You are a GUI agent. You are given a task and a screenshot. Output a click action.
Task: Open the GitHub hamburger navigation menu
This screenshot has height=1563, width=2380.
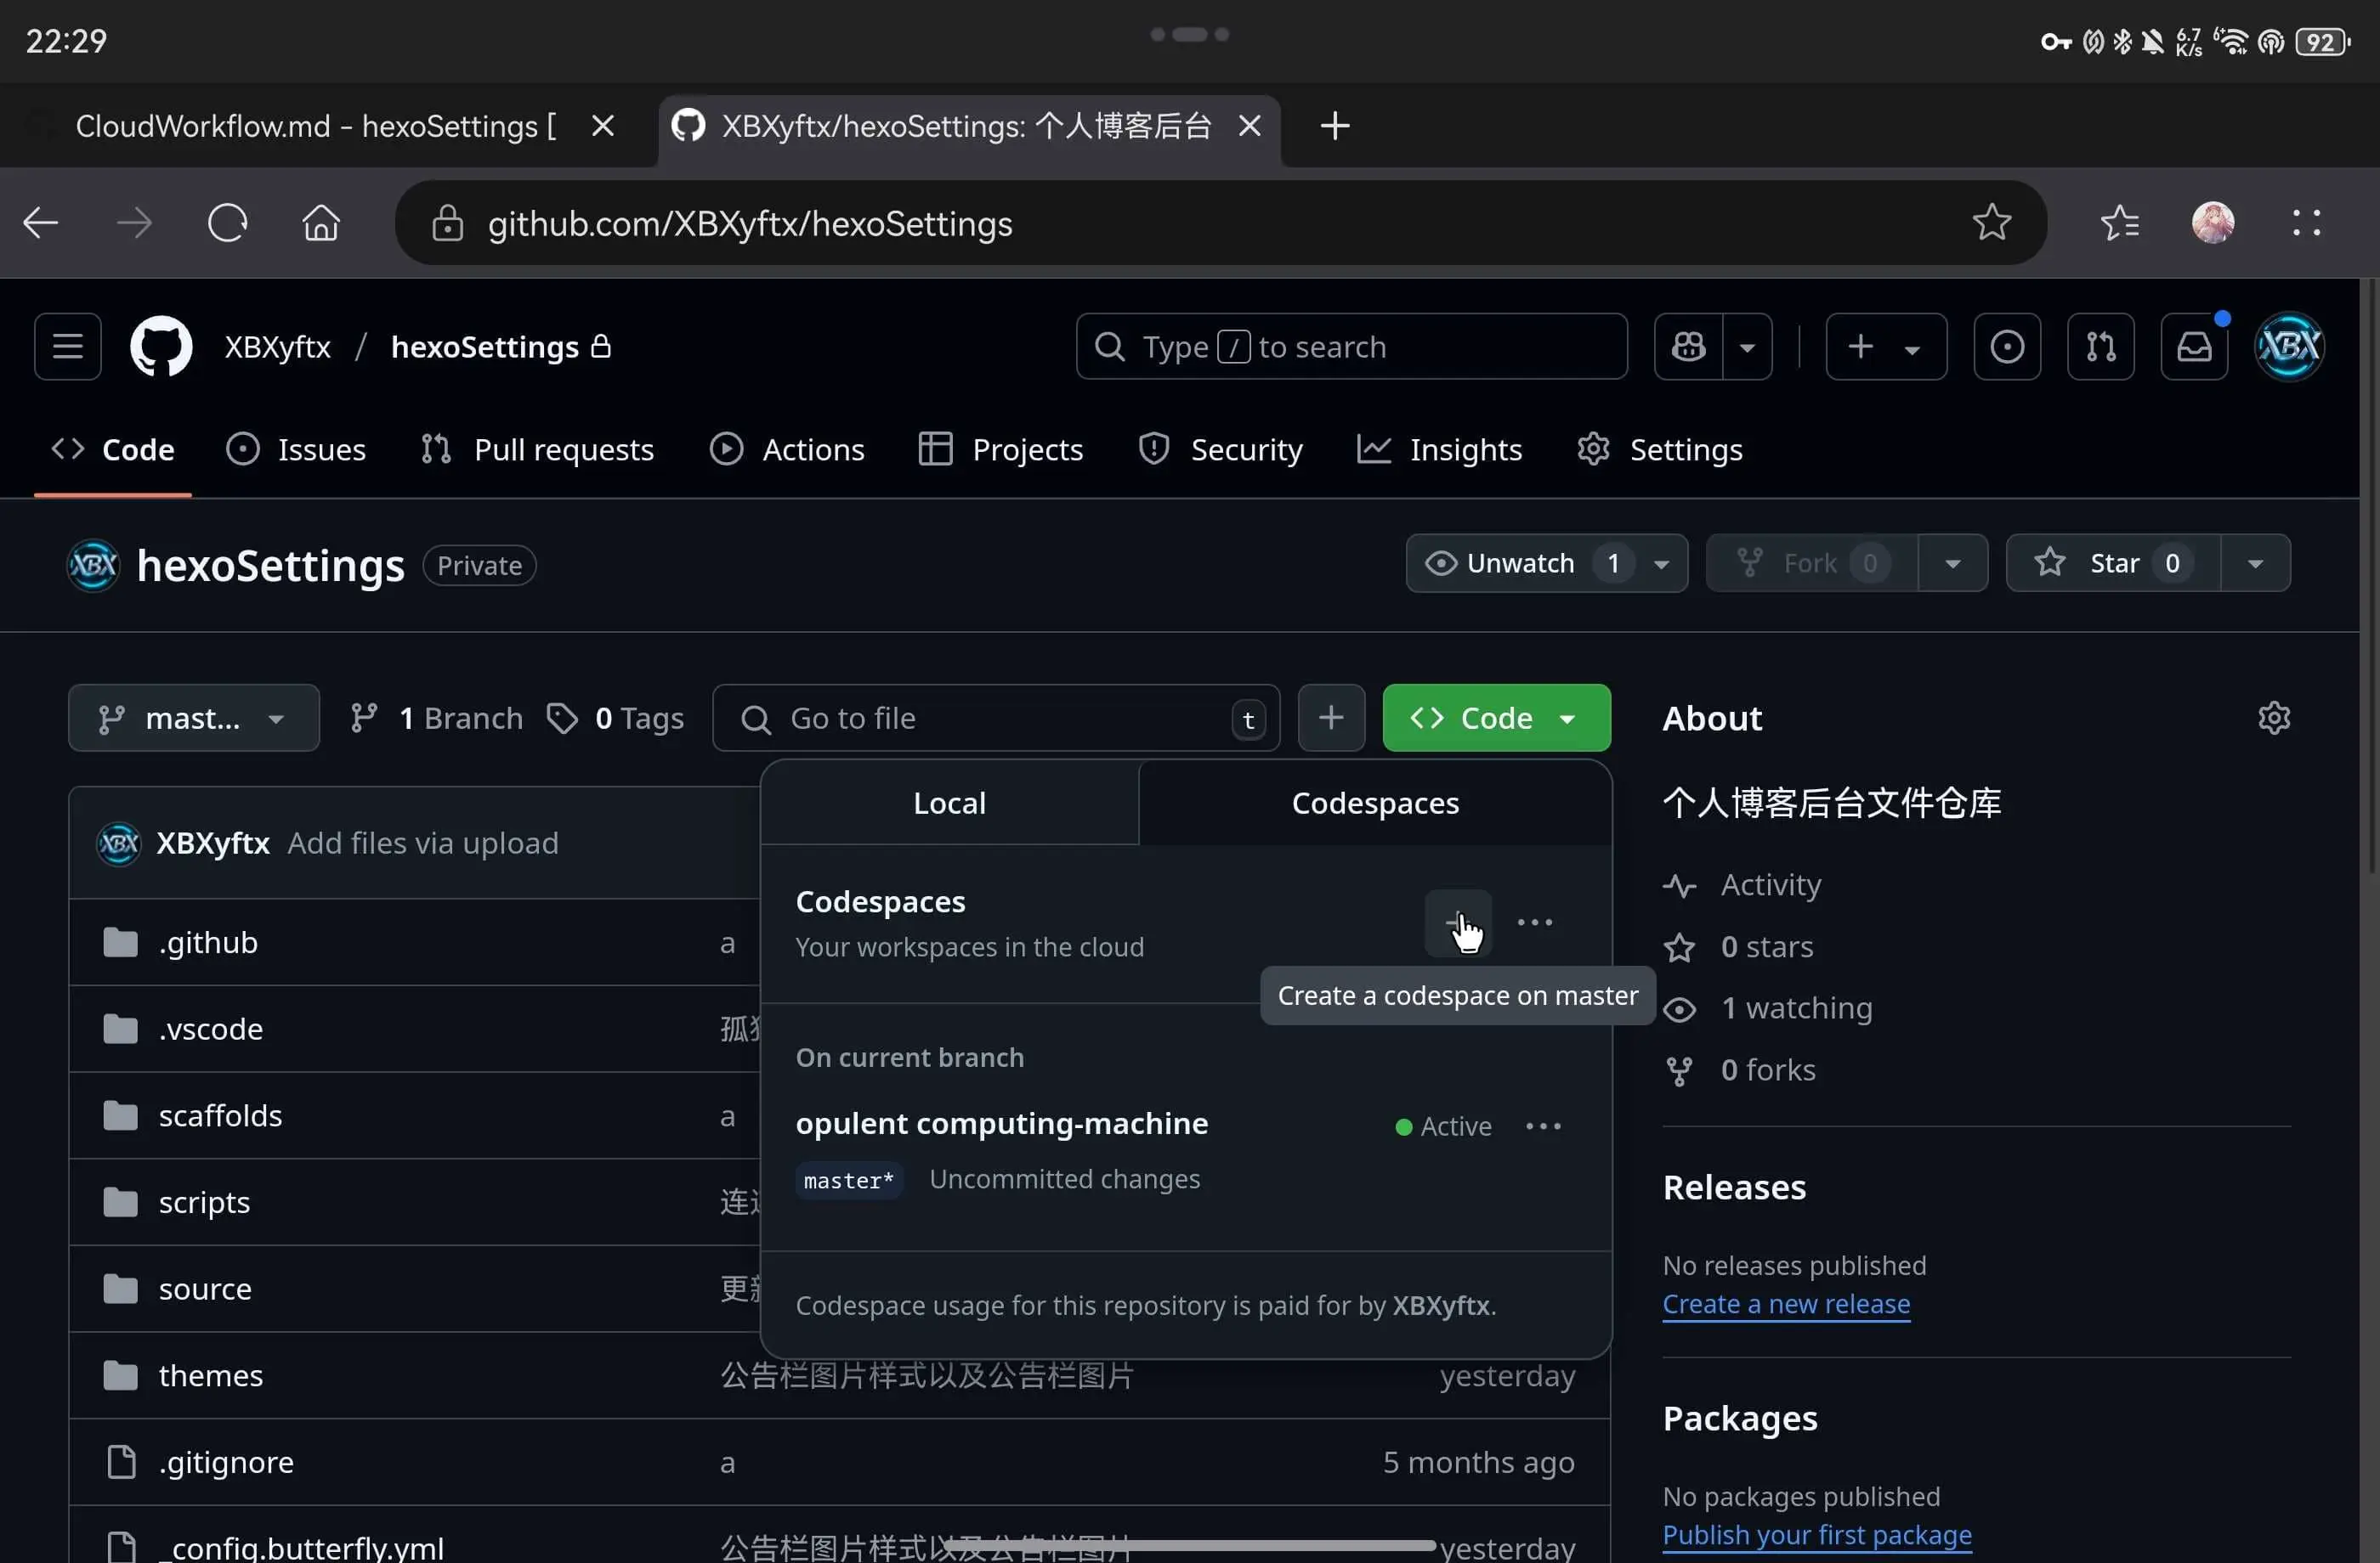pos(67,347)
